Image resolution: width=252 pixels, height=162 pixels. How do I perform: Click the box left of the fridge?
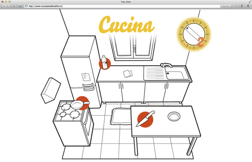pos(51,90)
